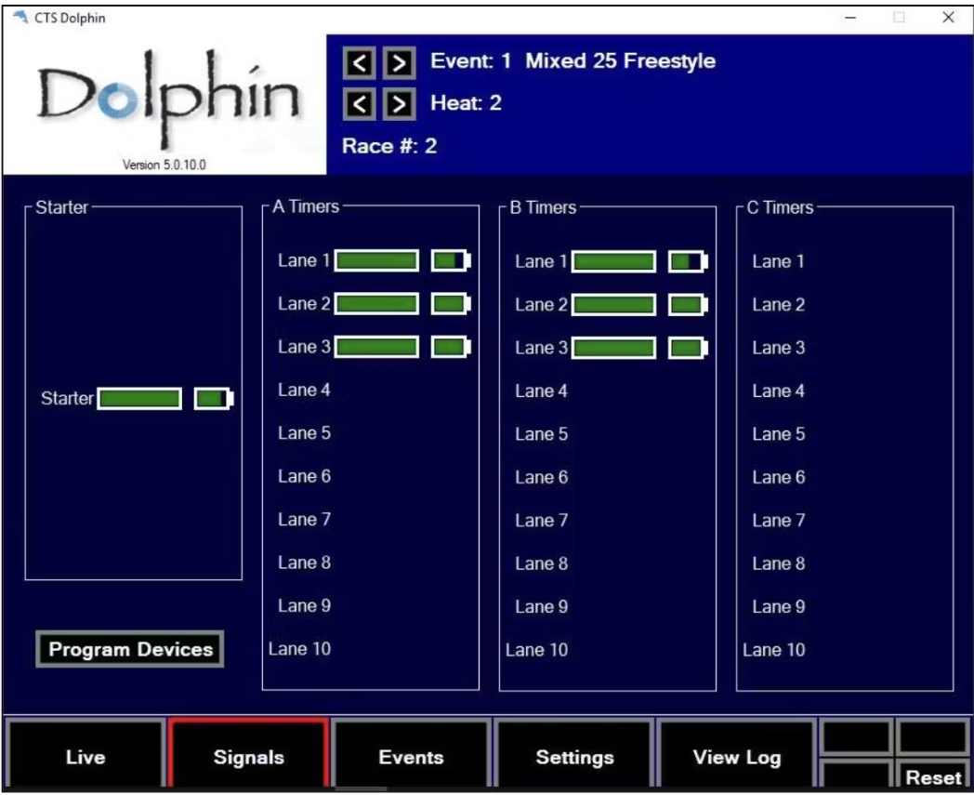This screenshot has width=974, height=795.
Task: Click the C Timers group heading
Action: point(780,207)
